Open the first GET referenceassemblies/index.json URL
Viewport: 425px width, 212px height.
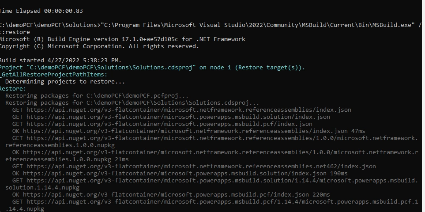[x=188, y=110]
